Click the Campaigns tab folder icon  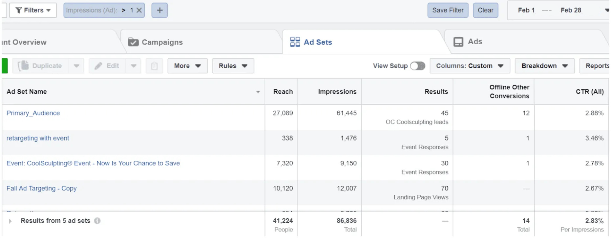(133, 42)
